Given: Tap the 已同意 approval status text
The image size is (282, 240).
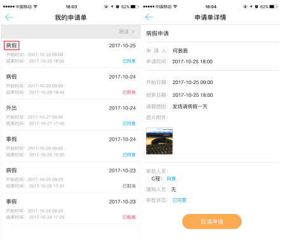Looking at the screenshot, I should pos(179,200).
